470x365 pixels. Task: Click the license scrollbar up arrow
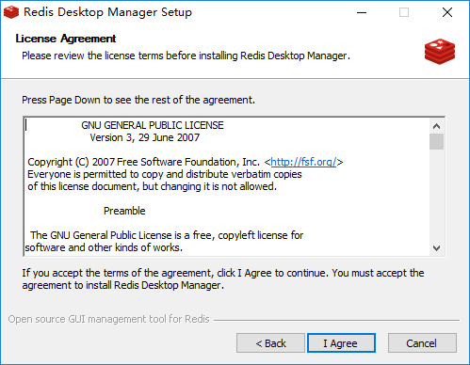436,126
